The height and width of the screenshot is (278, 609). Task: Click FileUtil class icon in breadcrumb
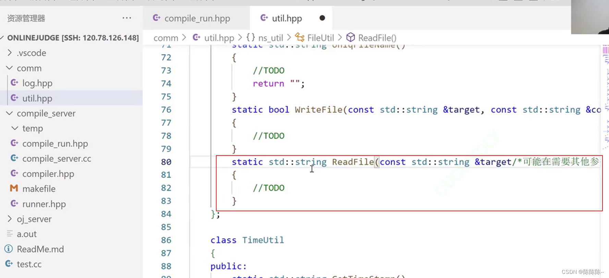(x=300, y=37)
